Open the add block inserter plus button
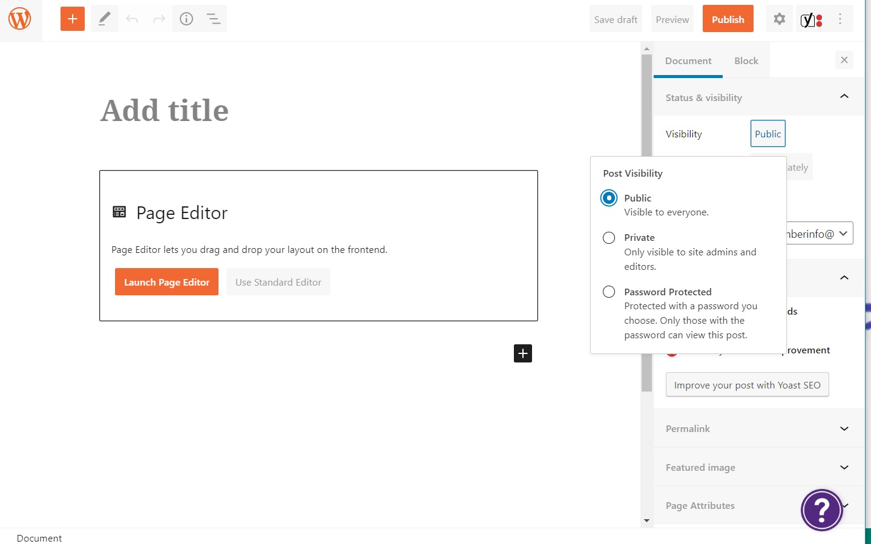Screen dimensions: 871x544 tap(73, 19)
